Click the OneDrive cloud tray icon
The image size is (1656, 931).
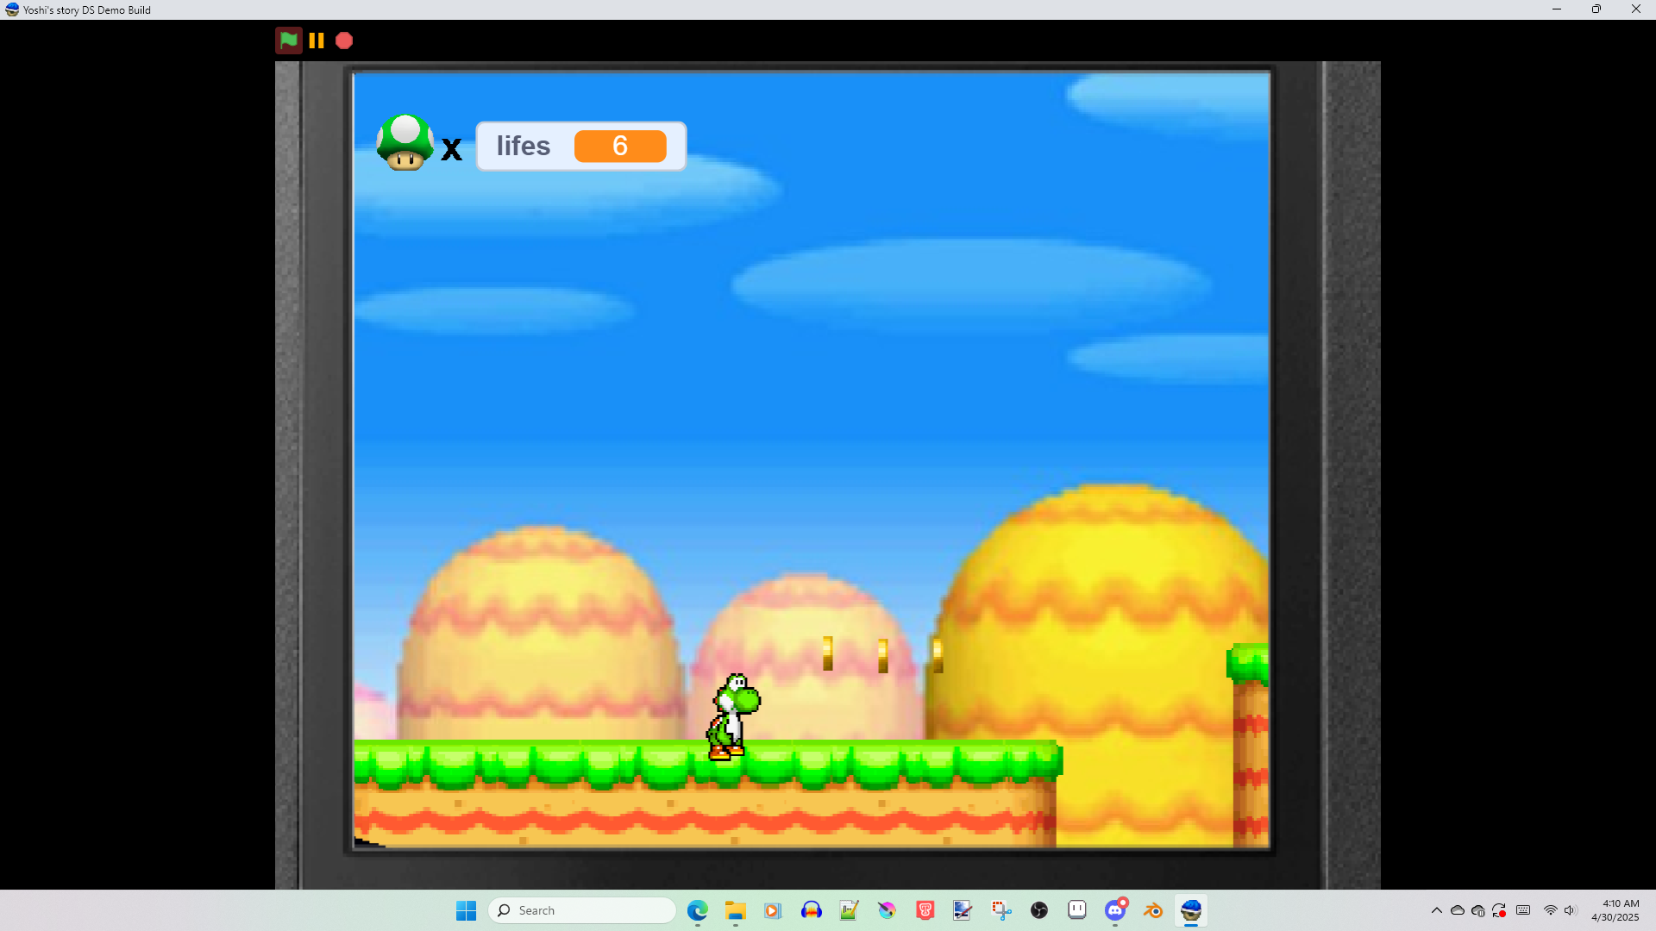[x=1458, y=910]
